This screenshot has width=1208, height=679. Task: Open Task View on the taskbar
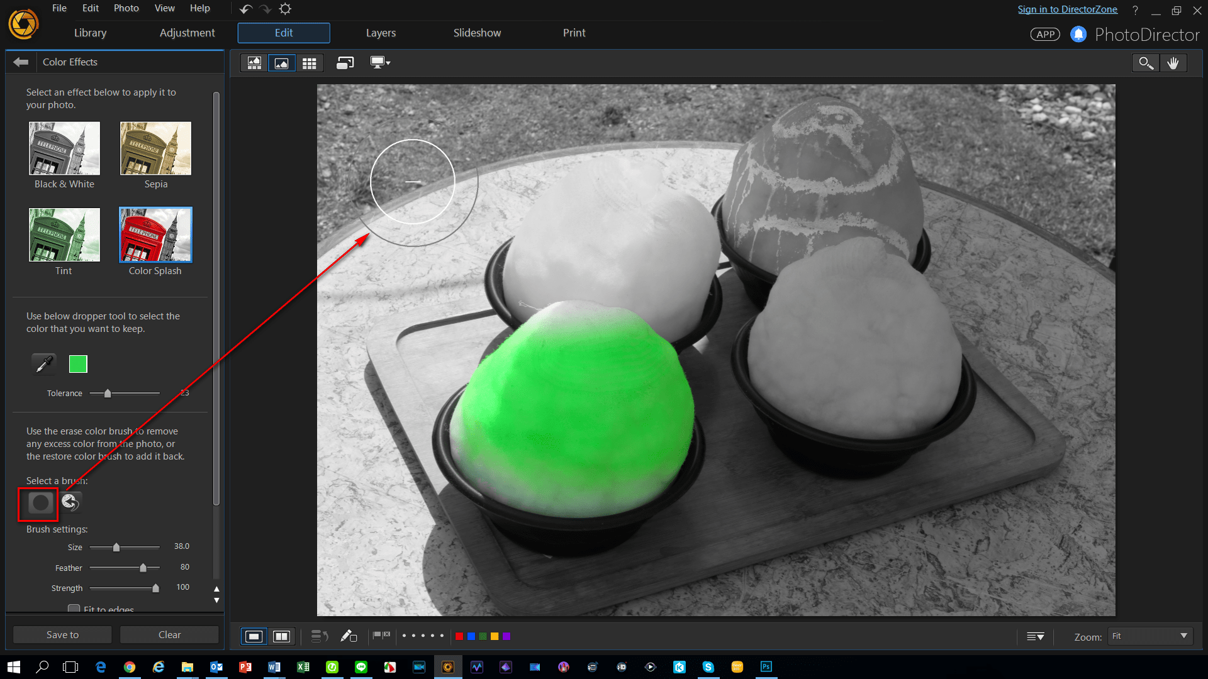click(x=70, y=667)
